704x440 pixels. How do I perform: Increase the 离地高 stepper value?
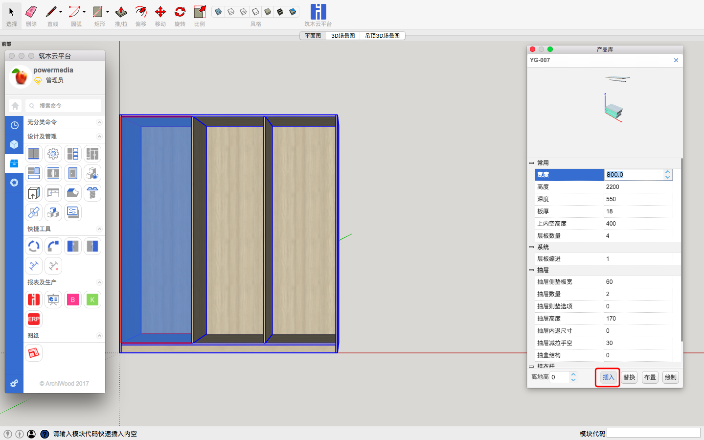pos(573,374)
